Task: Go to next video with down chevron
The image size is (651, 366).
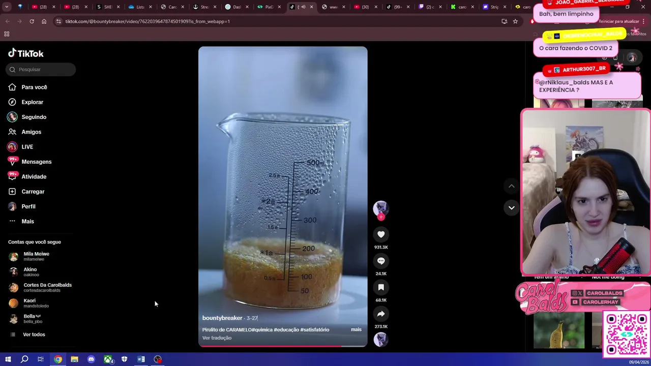Action: click(x=512, y=207)
